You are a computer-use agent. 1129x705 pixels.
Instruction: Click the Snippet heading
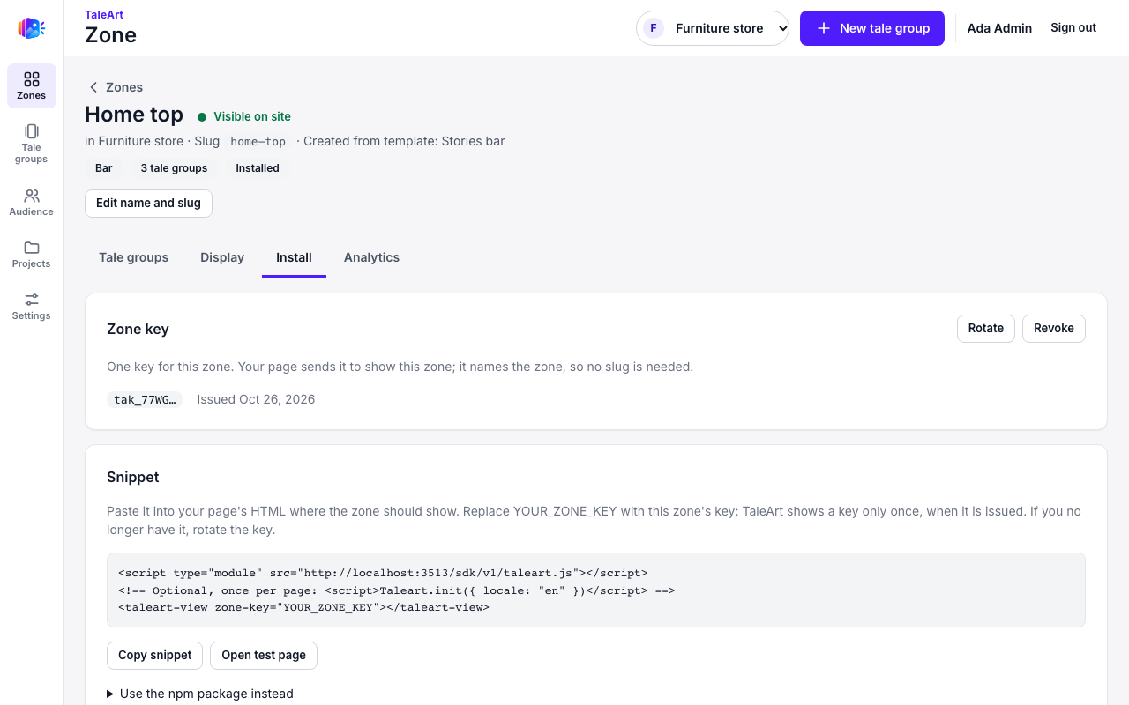click(x=133, y=477)
